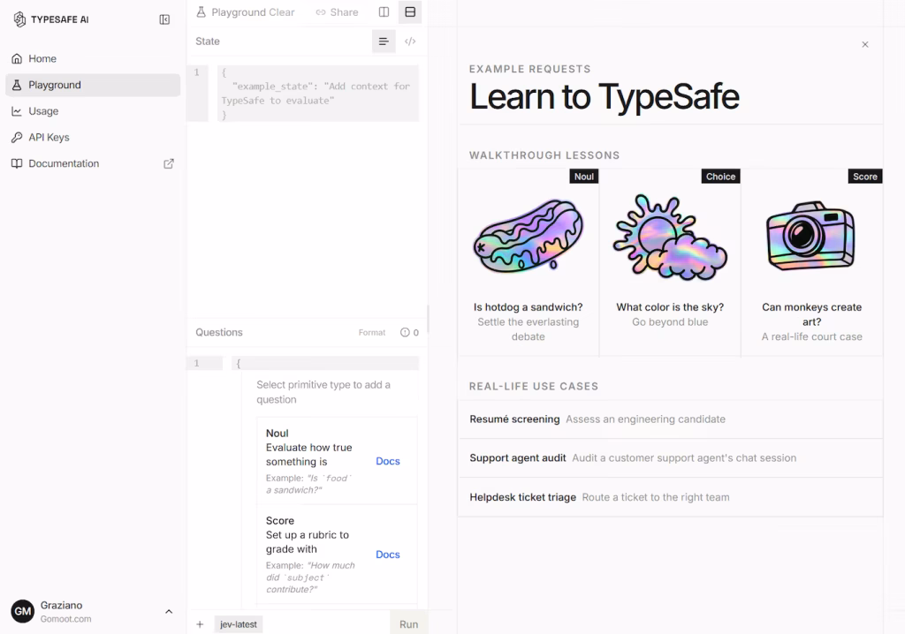Viewport: 905px width, 634px height.
Task: Click the Score badge on camera card
Action: [x=865, y=177]
